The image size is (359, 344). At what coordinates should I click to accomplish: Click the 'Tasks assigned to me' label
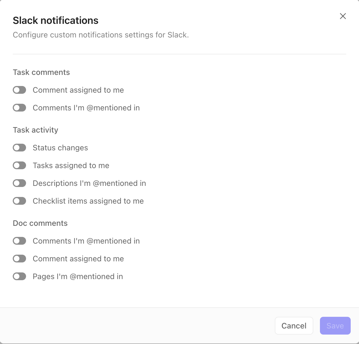coord(71,165)
